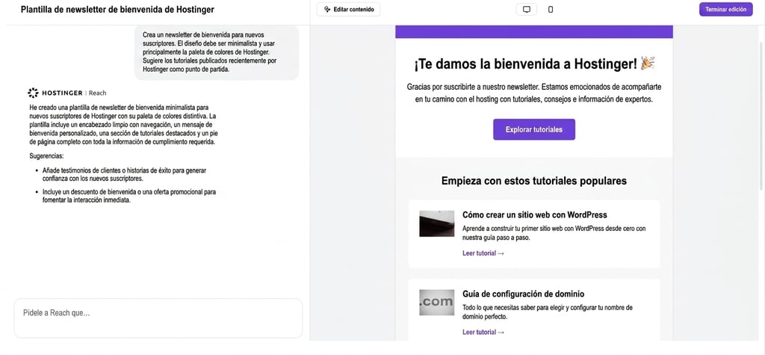
Task: Click 'Gracias por suscribirte' intro paragraph
Action: coord(533,93)
